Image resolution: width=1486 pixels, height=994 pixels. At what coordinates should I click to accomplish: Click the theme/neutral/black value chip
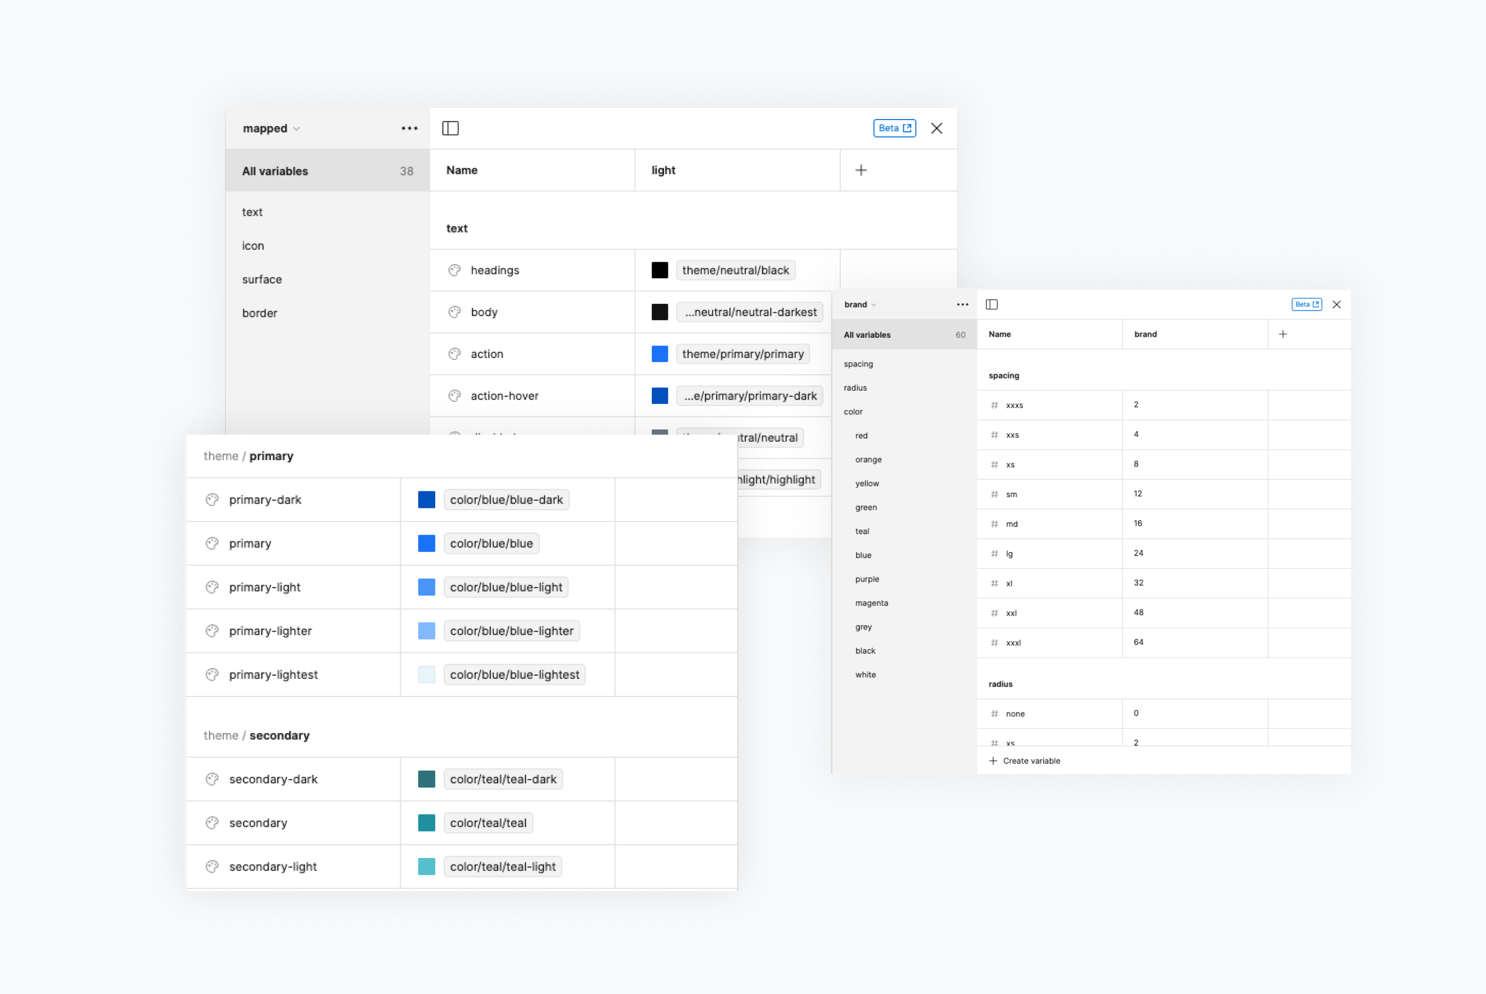coord(736,270)
